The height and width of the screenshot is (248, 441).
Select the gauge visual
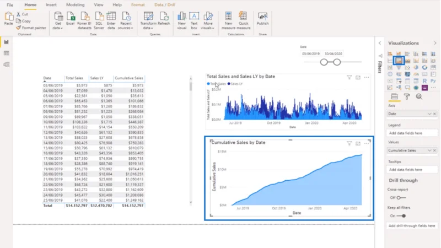click(x=416, y=74)
